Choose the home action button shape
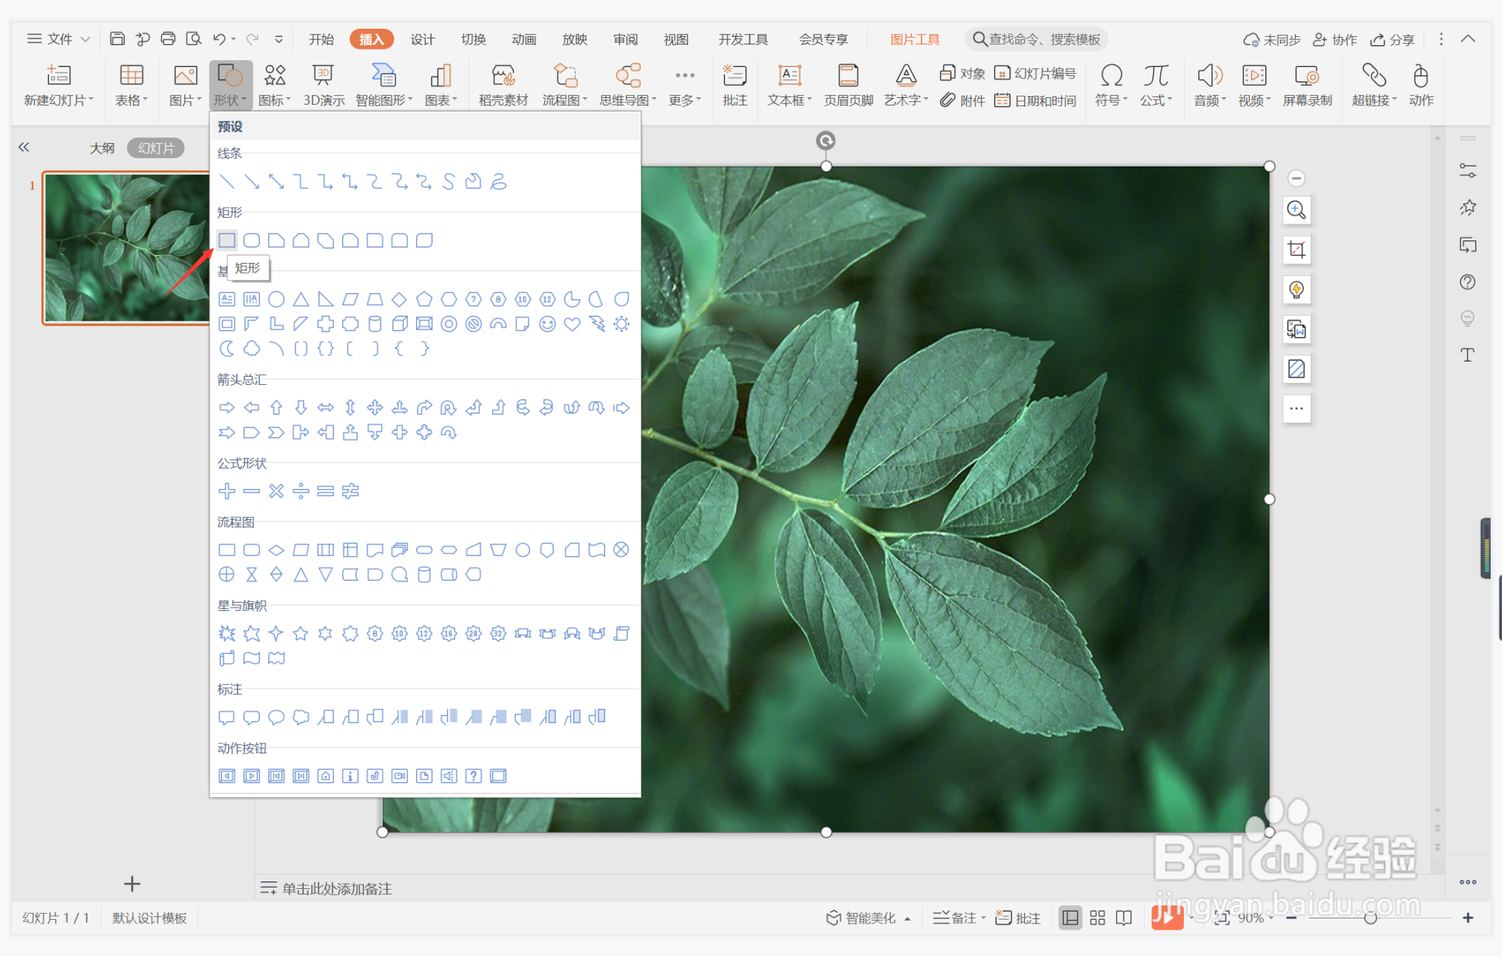The image size is (1502, 956). coord(326,776)
